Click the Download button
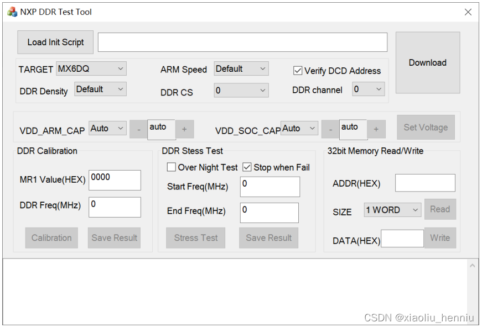Image resolution: width=482 pixels, height=328 pixels. 427,62
